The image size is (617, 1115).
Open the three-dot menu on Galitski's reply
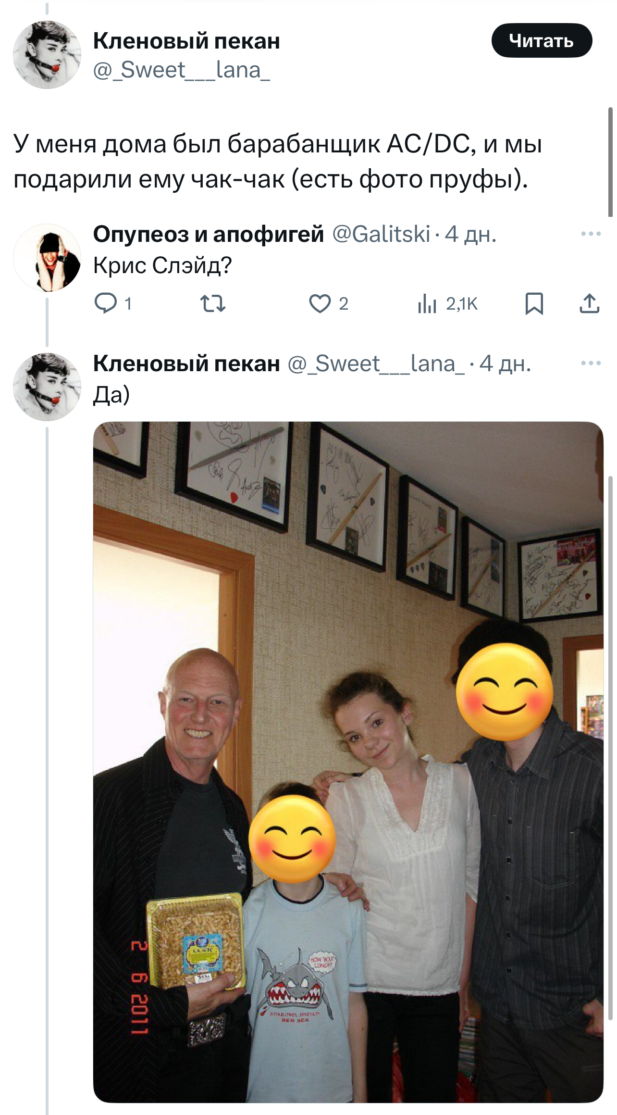coord(591,234)
